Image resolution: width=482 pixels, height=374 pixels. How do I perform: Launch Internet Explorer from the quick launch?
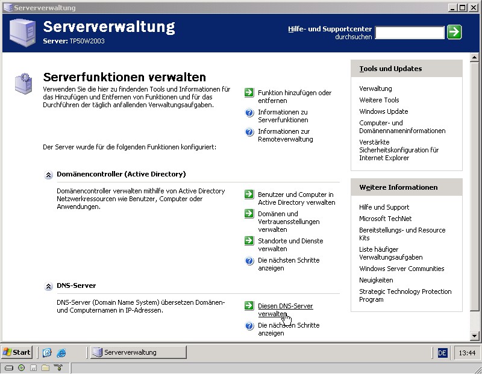pyautogui.click(x=61, y=352)
